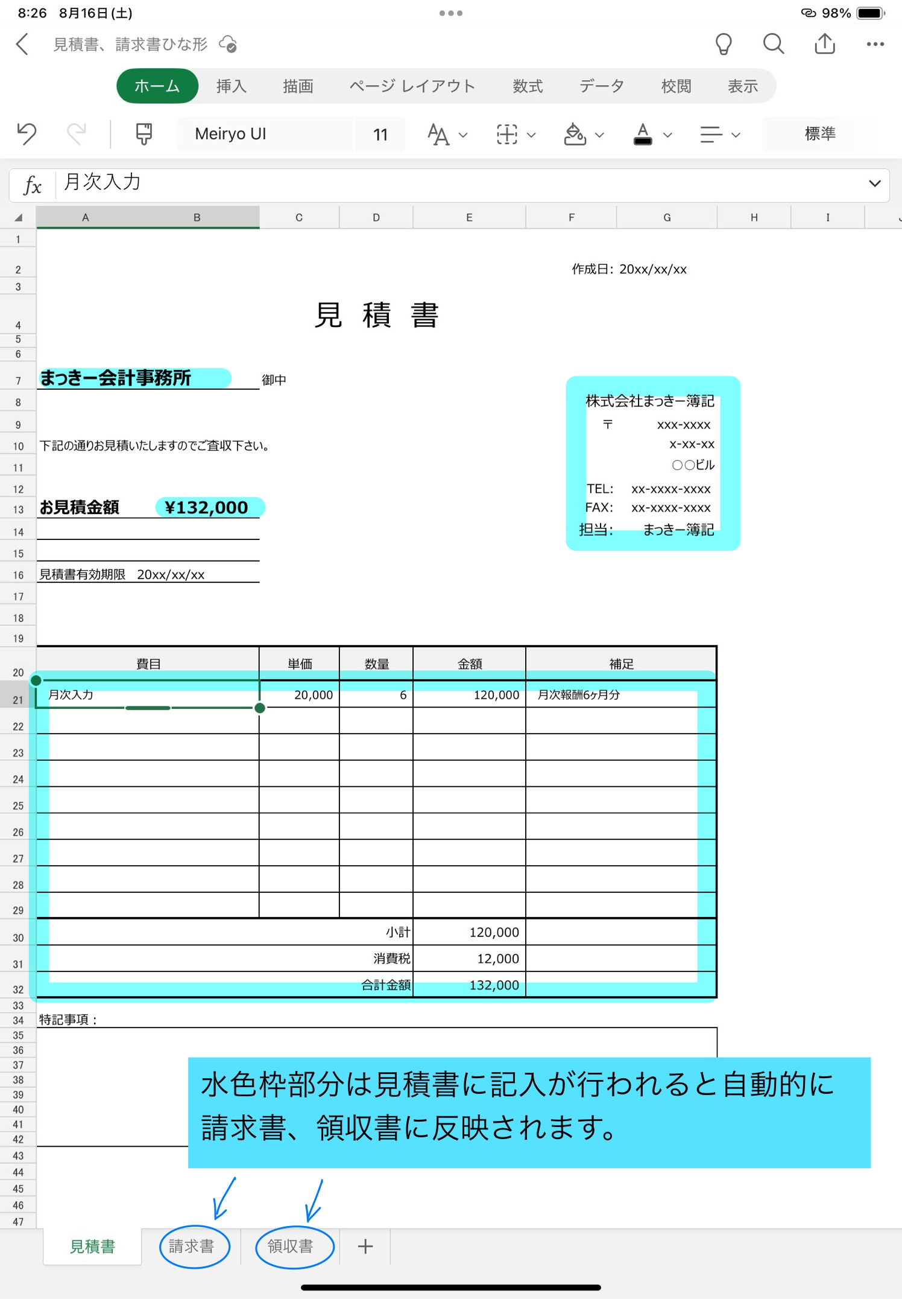
Task: Switch to the ページ レイアウト ribbon tab
Action: pos(412,86)
